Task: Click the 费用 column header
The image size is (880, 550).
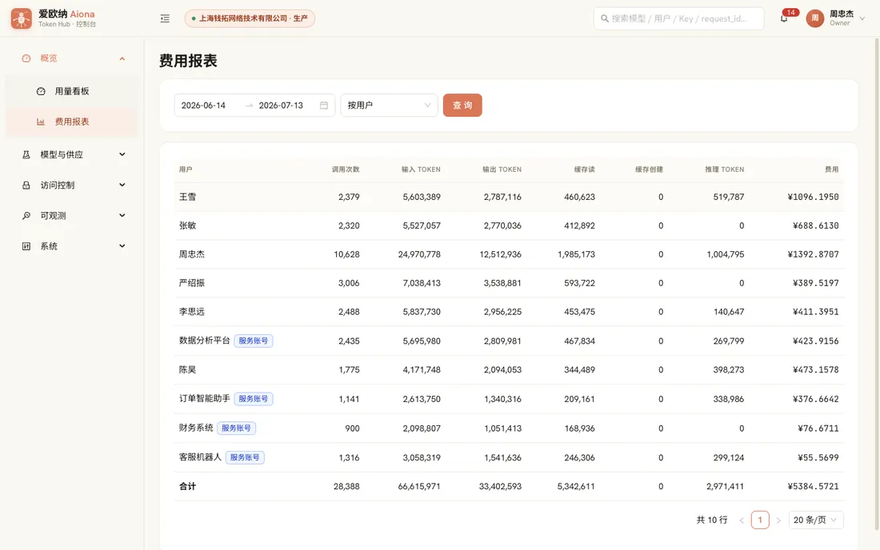Action: 832,169
